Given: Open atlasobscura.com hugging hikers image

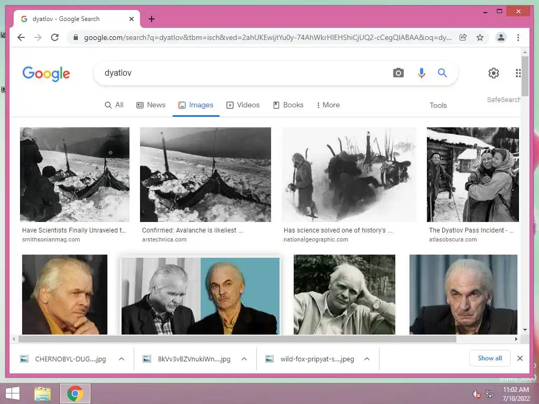Looking at the screenshot, I should pyautogui.click(x=473, y=175).
